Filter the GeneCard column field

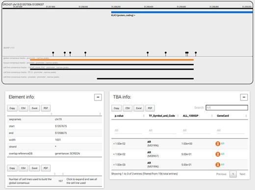230,130
